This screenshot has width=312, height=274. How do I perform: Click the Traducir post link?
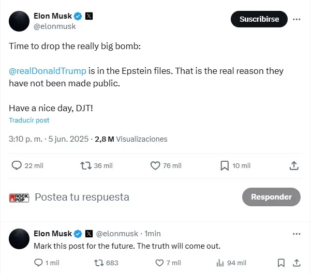point(29,120)
